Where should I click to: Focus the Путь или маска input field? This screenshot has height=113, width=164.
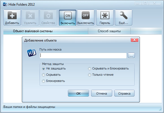click(x=83, y=55)
